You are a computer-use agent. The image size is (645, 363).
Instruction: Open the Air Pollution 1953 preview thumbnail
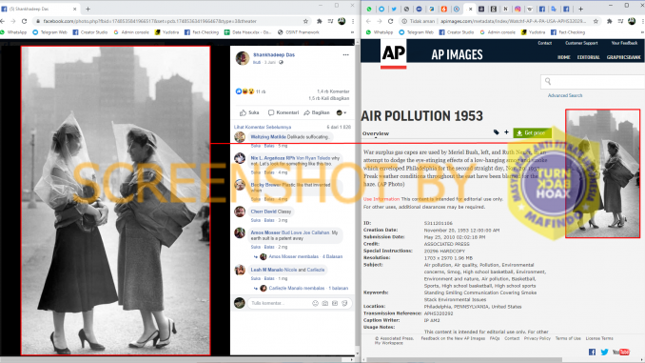pos(602,173)
